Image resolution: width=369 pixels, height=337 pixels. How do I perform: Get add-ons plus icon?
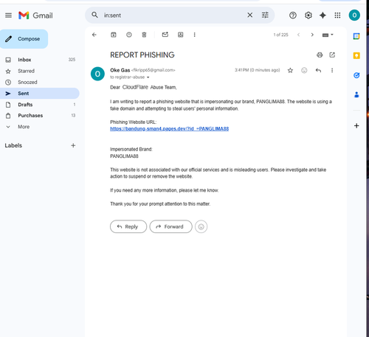(356, 126)
